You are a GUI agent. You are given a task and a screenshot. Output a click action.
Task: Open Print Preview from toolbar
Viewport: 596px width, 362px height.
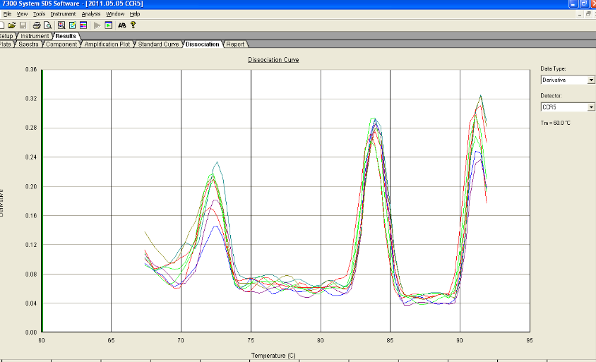coord(47,25)
